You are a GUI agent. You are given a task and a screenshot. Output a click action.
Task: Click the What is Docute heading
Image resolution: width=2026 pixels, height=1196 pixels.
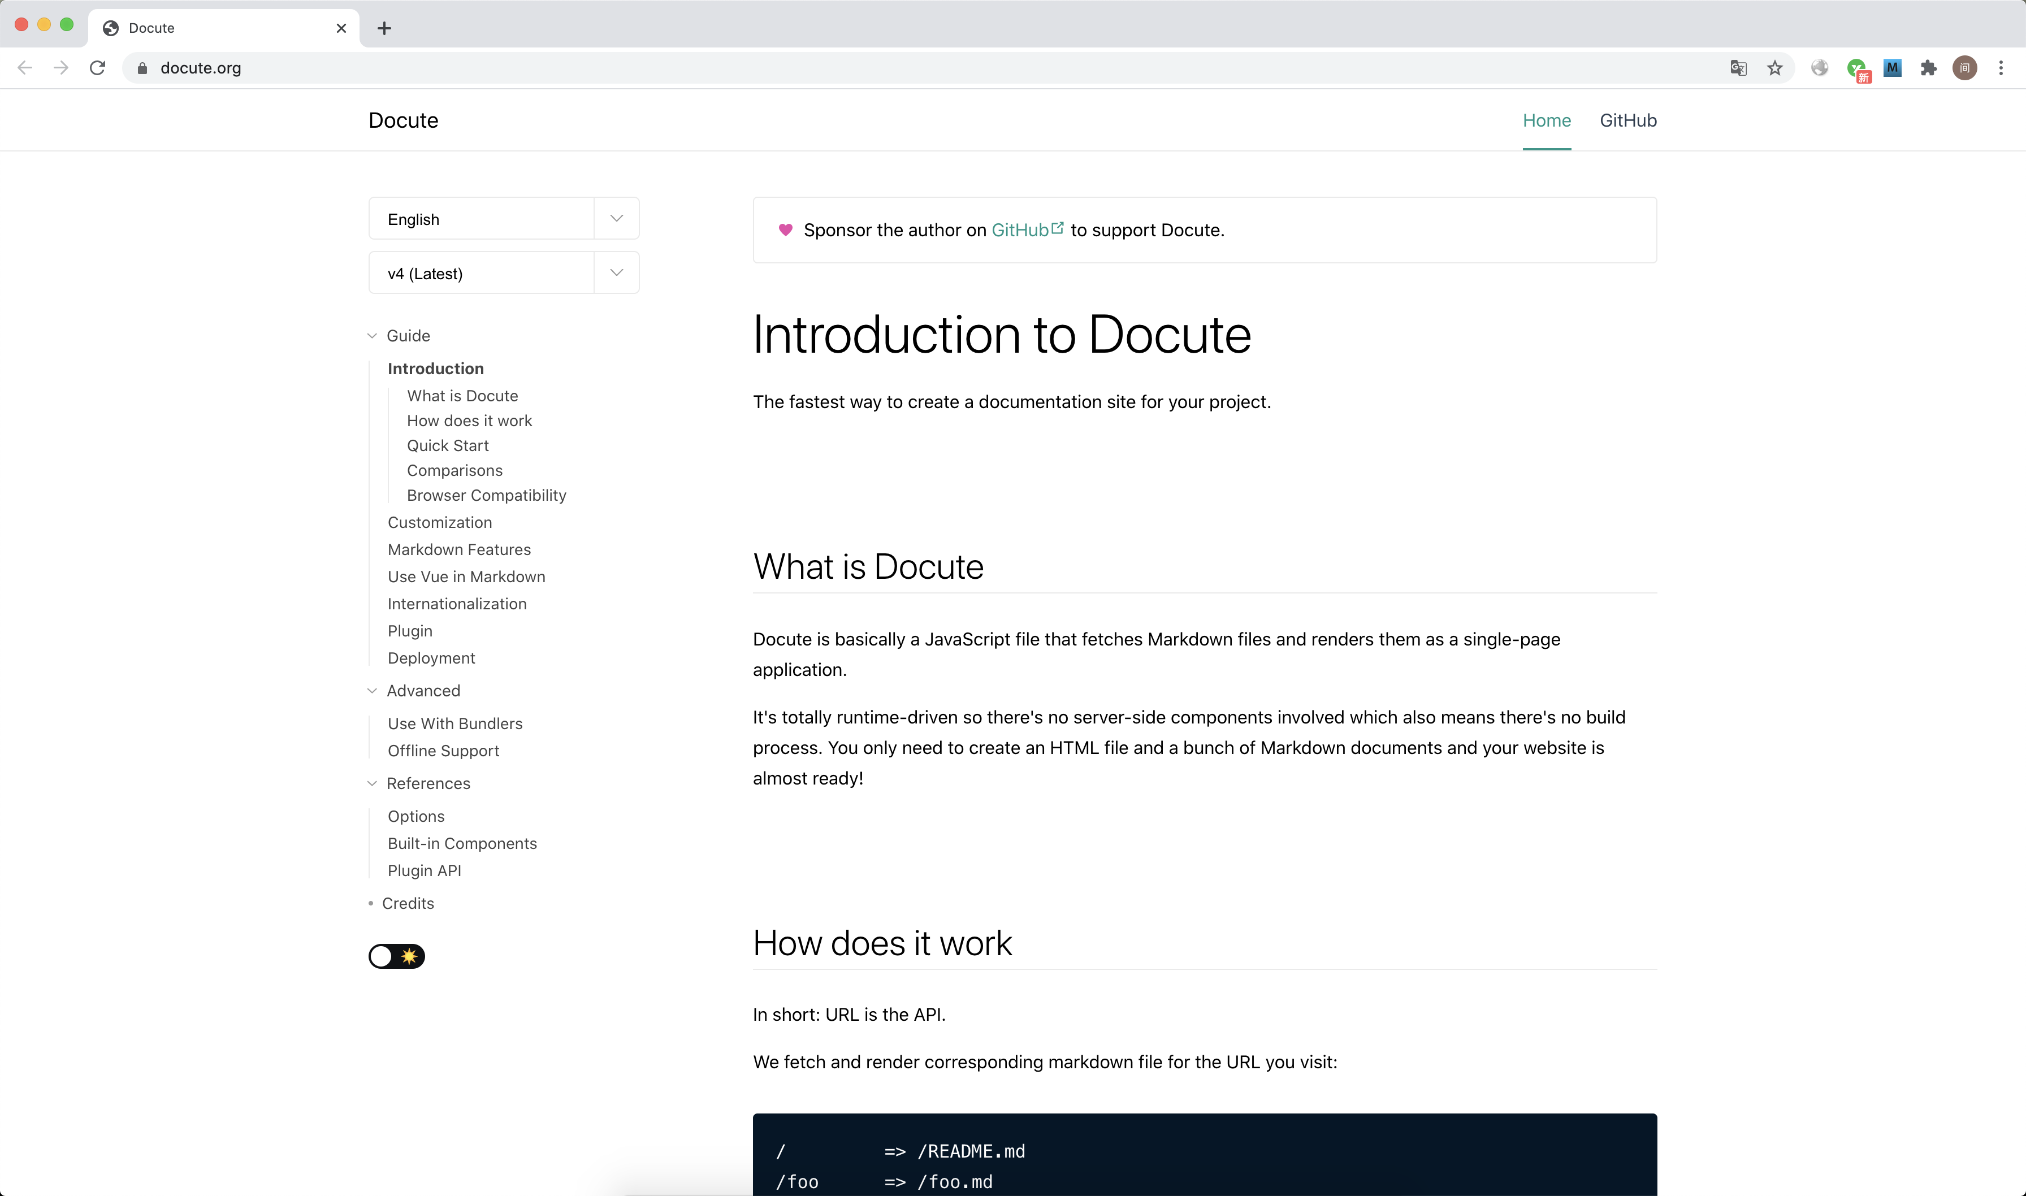pyautogui.click(x=868, y=566)
